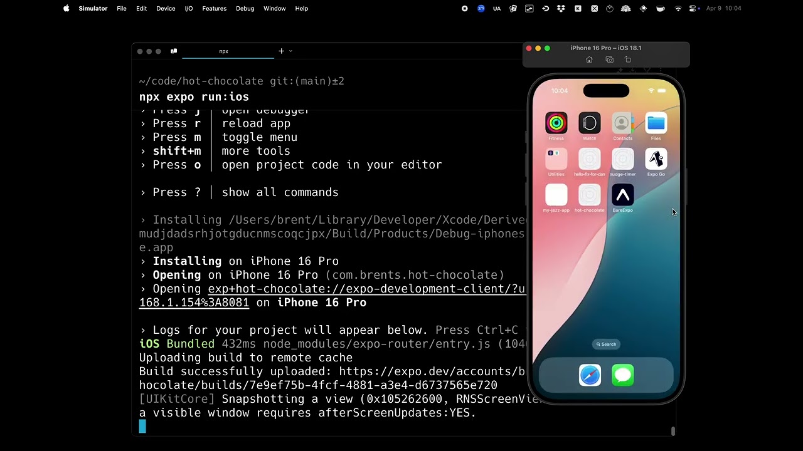Click the exp+hot-chocolate development client URL
The image size is (803, 451).
tap(367, 289)
